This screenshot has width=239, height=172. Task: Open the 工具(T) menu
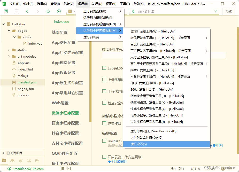(x=125, y=4)
